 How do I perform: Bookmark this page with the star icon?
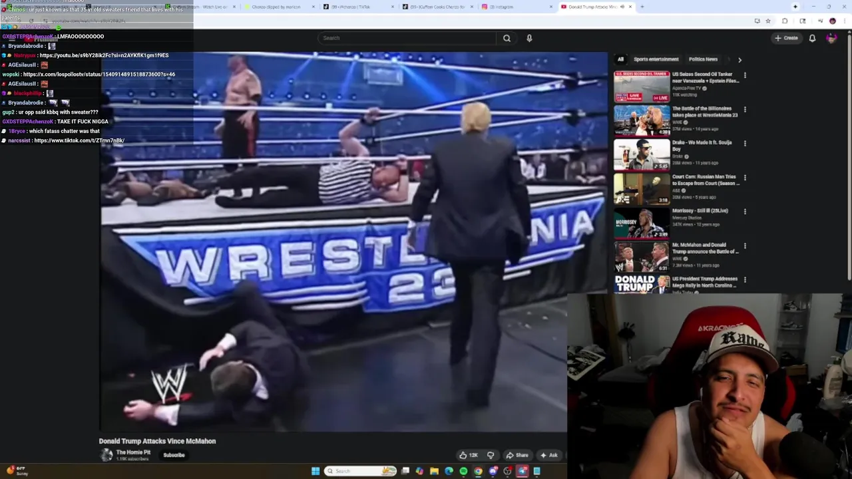pyautogui.click(x=768, y=21)
